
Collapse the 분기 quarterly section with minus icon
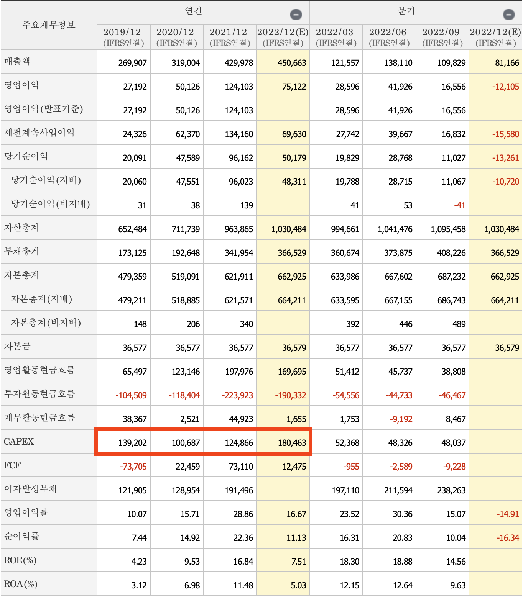(508, 15)
